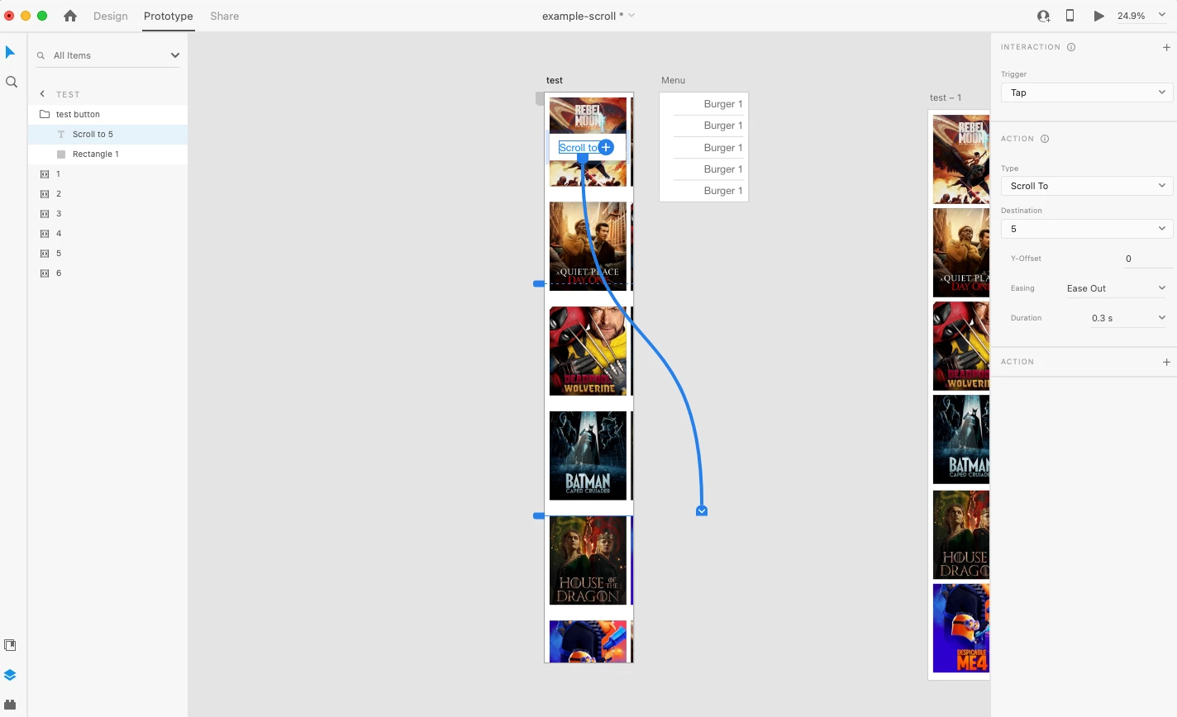The image size is (1177, 717).
Task: Click the invite to document user icon
Action: 1043,16
